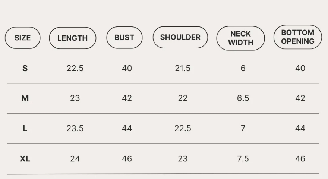Select size S row label
The image size is (328, 179).
coord(25,68)
